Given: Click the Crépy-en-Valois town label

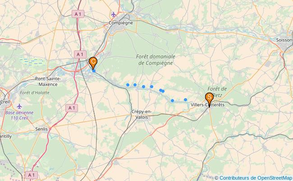Looking at the screenshot, I should point(142,114).
